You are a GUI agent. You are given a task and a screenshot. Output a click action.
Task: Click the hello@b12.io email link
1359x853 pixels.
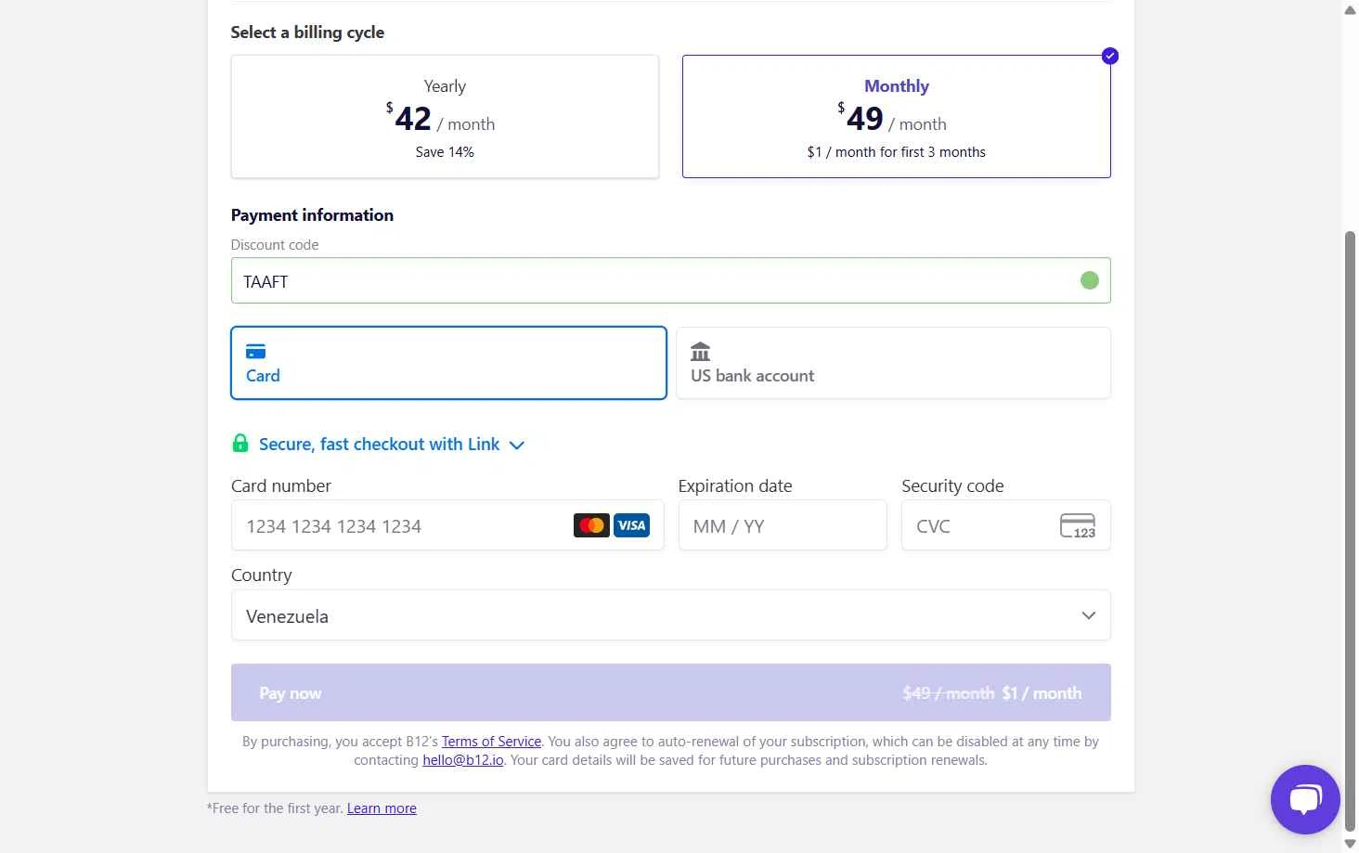tap(463, 760)
